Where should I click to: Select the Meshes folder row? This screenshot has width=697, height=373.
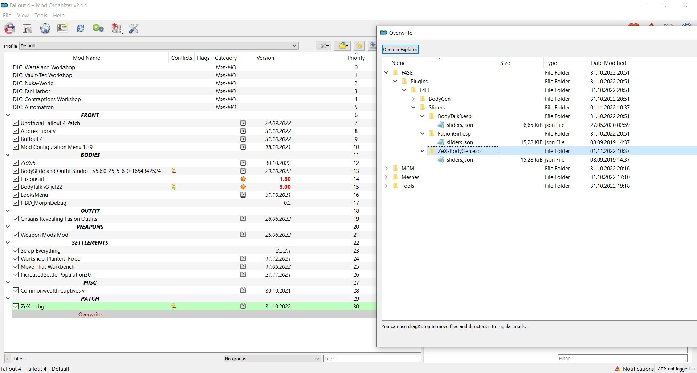[410, 177]
